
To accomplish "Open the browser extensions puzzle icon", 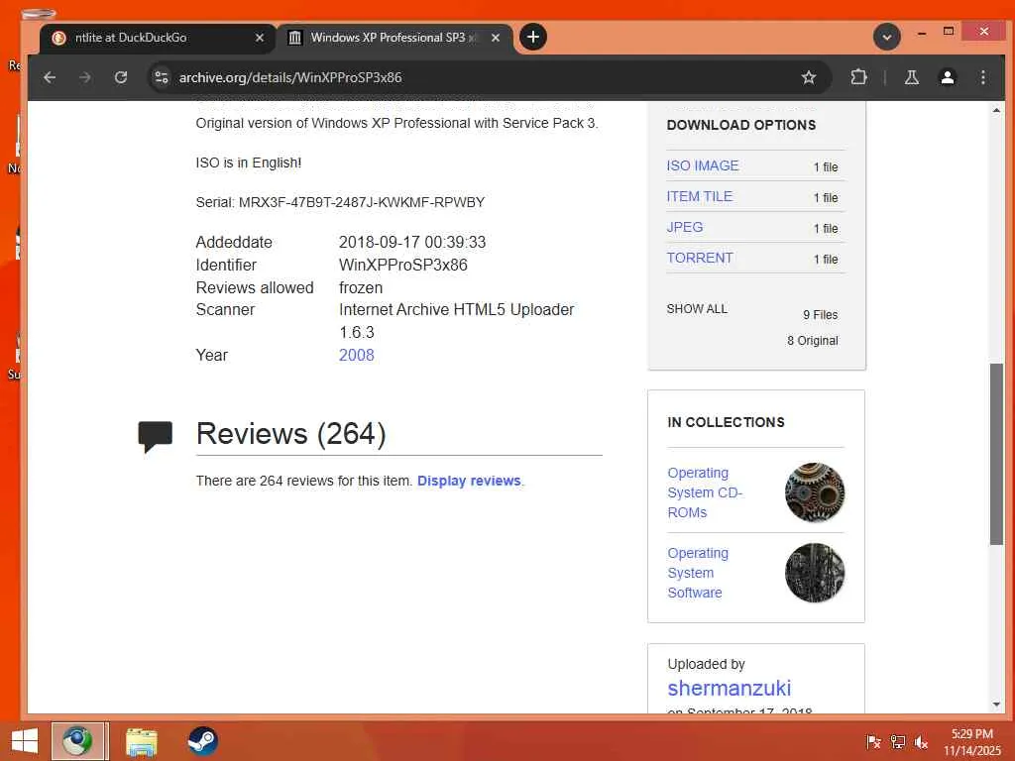I will pos(858,77).
